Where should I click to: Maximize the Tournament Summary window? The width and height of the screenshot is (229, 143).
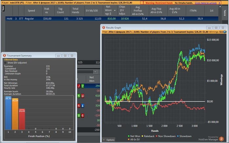(x=65, y=56)
